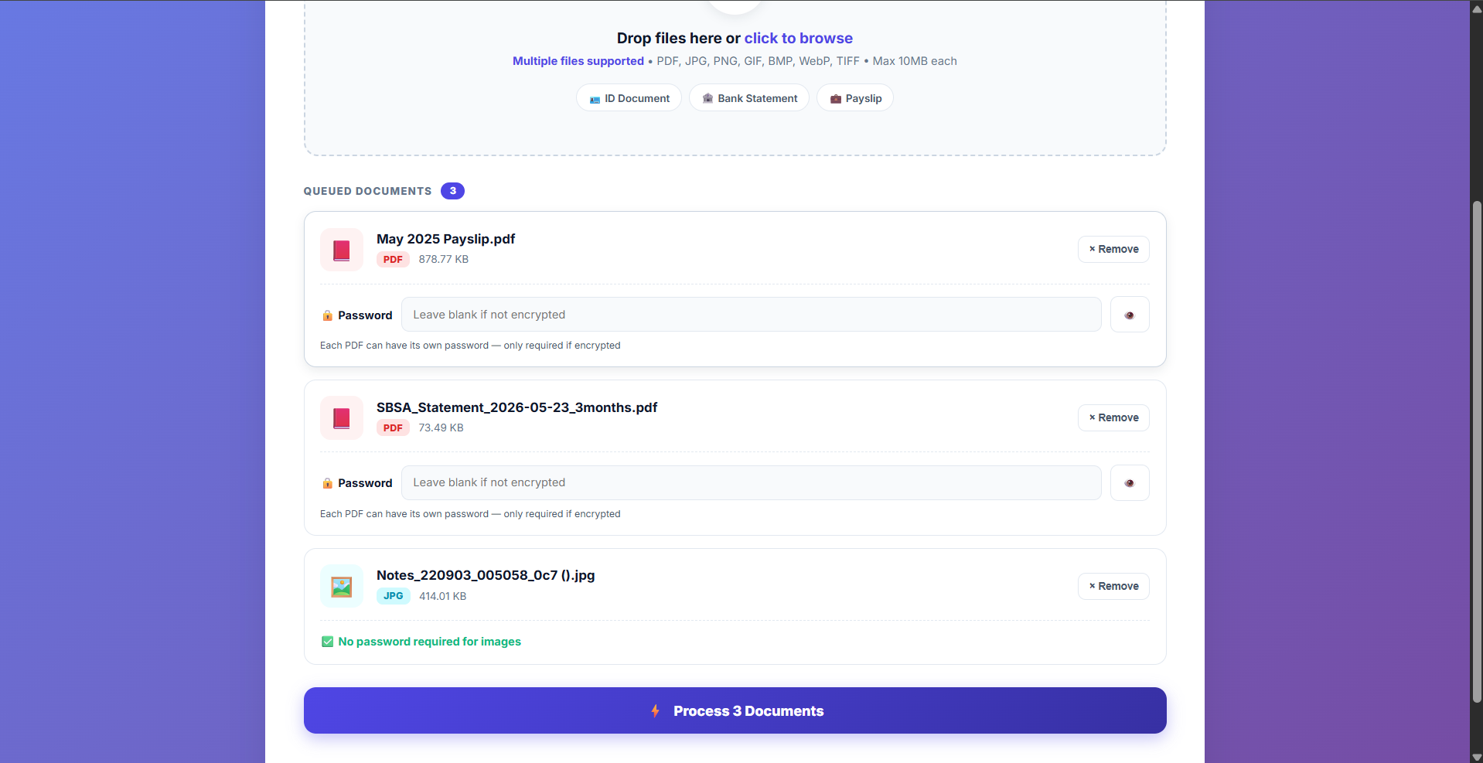1483x763 pixels.
Task: Select the ID Document chip
Action: [x=629, y=98]
